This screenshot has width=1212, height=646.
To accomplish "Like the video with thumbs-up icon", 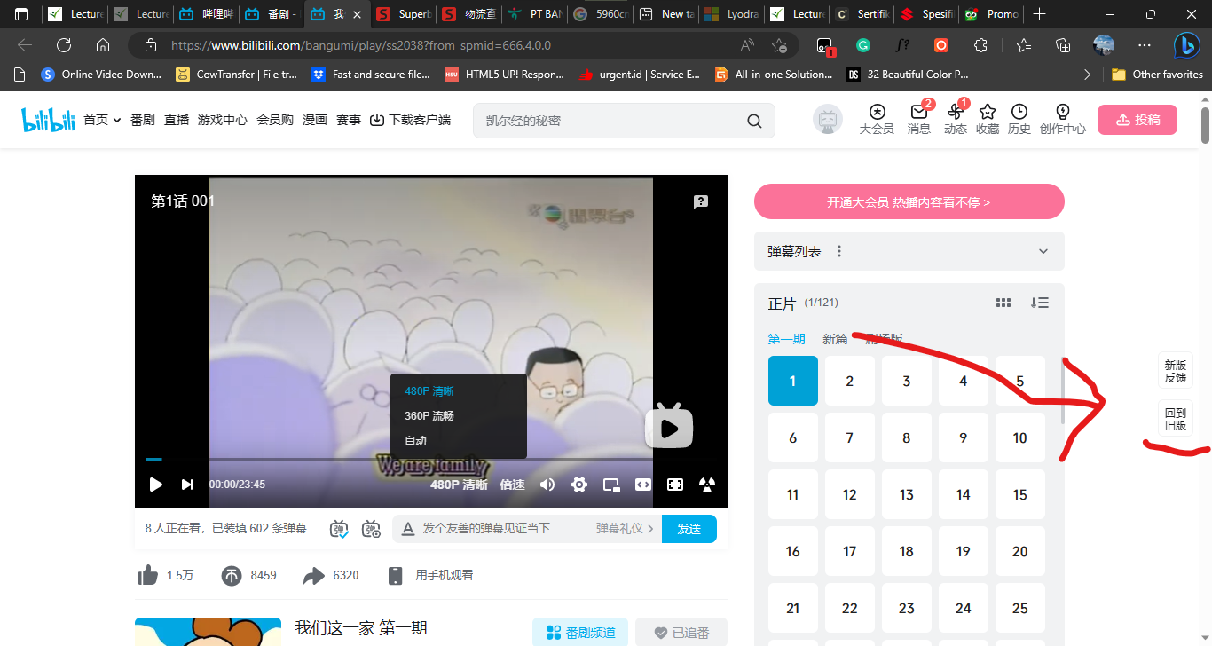I will pos(147,575).
